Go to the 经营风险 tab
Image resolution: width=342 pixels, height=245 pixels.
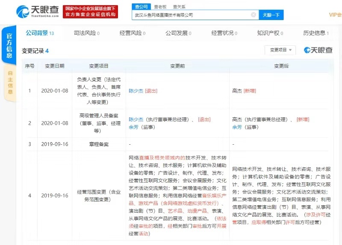tap(133, 33)
